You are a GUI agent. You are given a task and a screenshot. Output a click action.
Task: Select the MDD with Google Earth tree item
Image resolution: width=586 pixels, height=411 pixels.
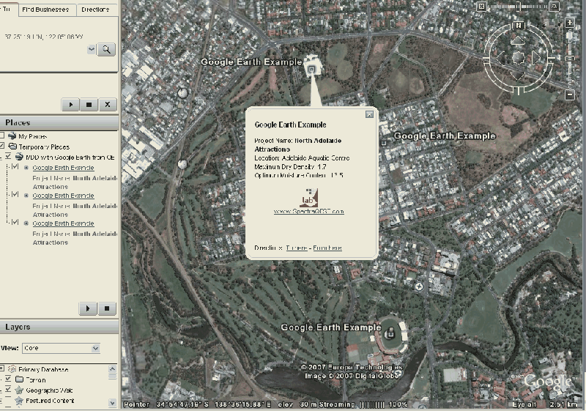[x=70, y=158]
